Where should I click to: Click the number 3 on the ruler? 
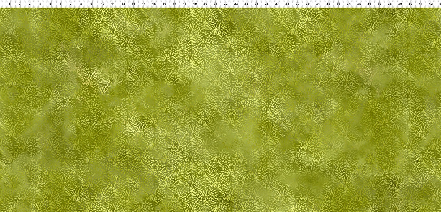tap(30, 4)
